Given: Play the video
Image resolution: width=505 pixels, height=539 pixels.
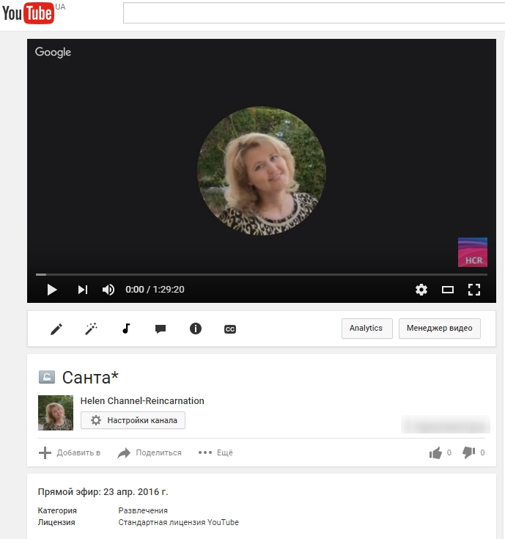Looking at the screenshot, I should pyautogui.click(x=52, y=290).
